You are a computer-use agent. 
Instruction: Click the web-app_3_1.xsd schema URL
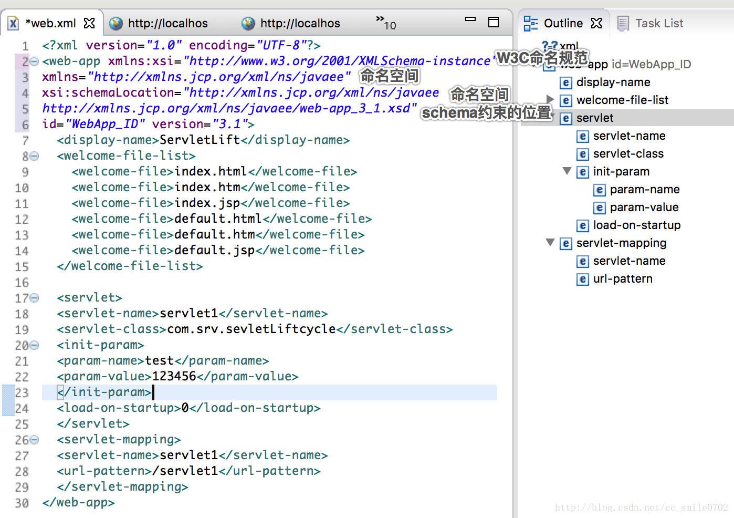click(229, 108)
